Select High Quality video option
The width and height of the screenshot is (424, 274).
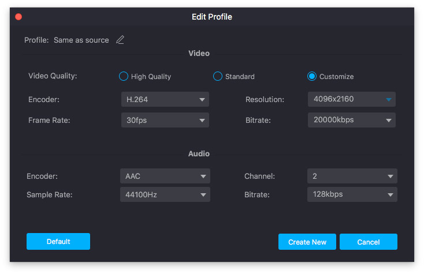coord(123,76)
